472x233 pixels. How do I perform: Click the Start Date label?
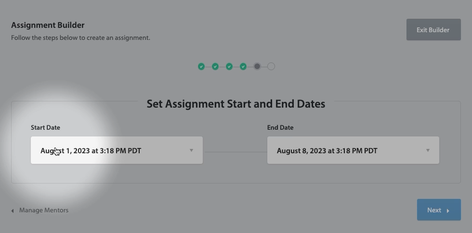coord(45,127)
